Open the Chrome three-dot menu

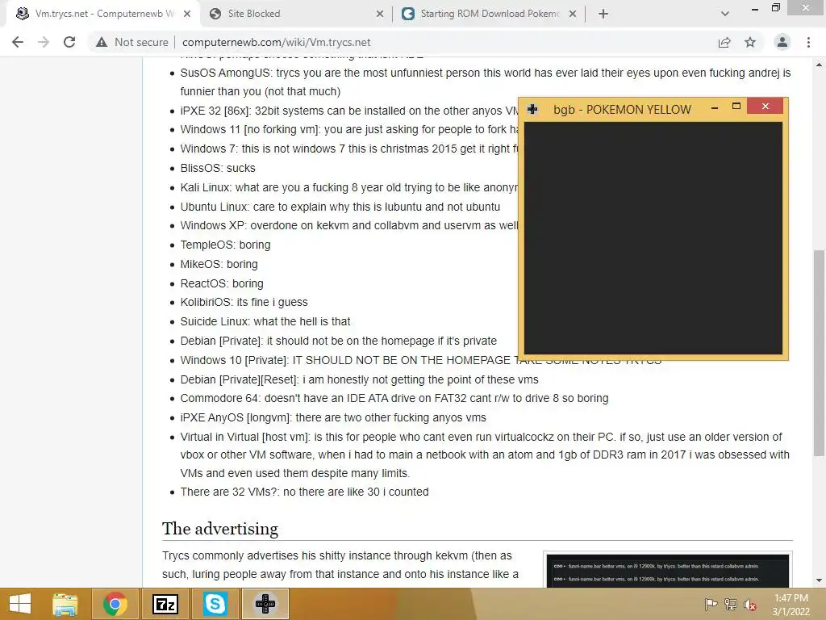(808, 42)
